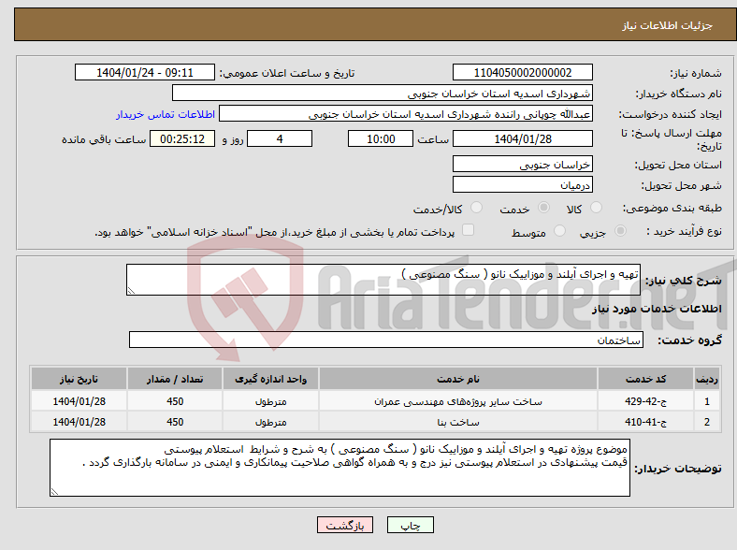Select the کالا radio button
Image resolution: width=737 pixels, height=550 pixels.
[x=596, y=208]
